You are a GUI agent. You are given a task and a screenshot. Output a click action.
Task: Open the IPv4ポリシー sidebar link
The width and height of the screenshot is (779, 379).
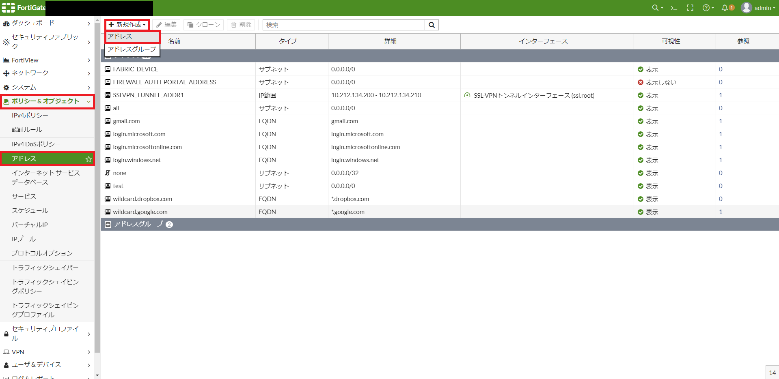(x=30, y=116)
